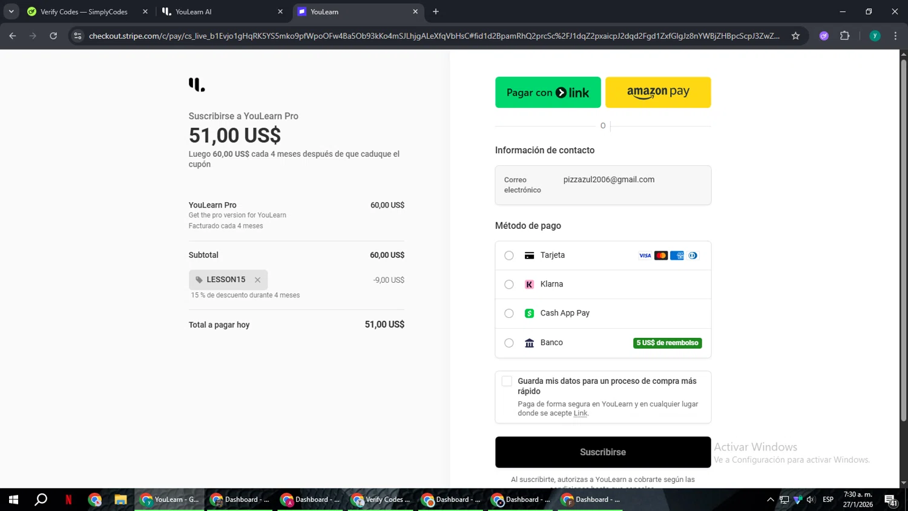
Task: Open the Extensions puzzle menu
Action: point(845,36)
